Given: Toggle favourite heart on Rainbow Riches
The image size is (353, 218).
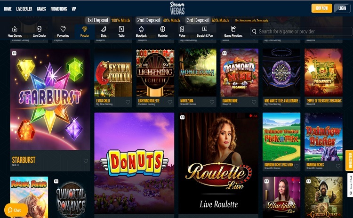Looking at the screenshot, I should pyautogui.click(x=338, y=166).
